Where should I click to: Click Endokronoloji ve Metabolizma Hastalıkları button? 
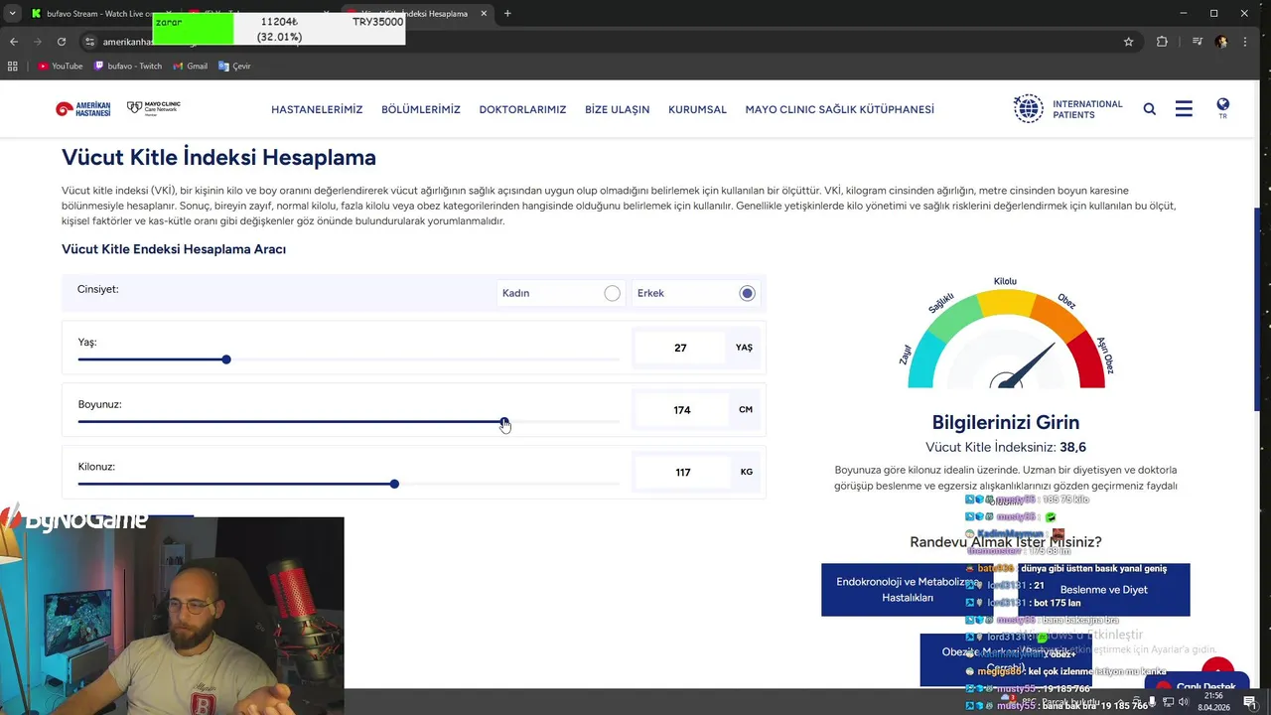[x=907, y=590]
